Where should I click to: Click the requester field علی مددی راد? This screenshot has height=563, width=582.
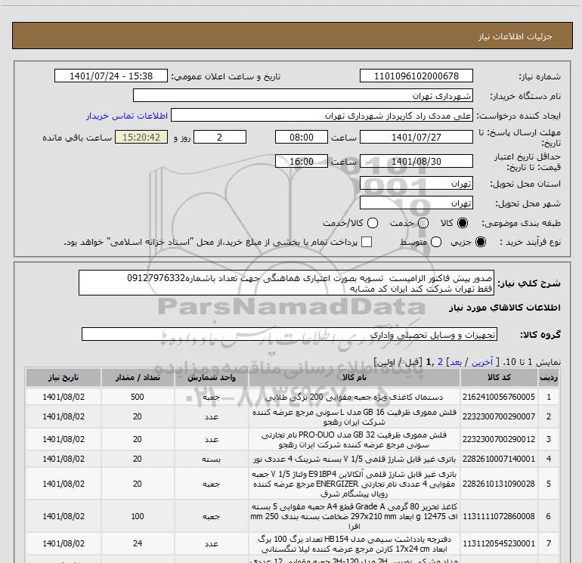coord(322,115)
